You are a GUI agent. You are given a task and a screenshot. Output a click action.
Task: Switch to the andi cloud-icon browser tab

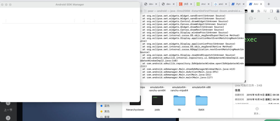pos(220,4)
